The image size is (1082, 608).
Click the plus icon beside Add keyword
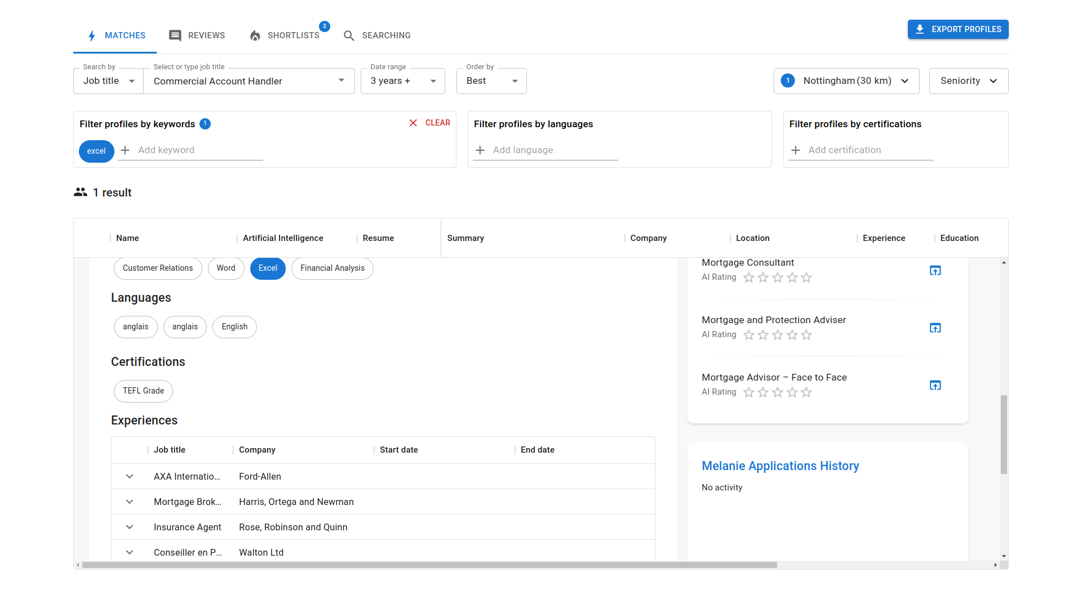[125, 150]
